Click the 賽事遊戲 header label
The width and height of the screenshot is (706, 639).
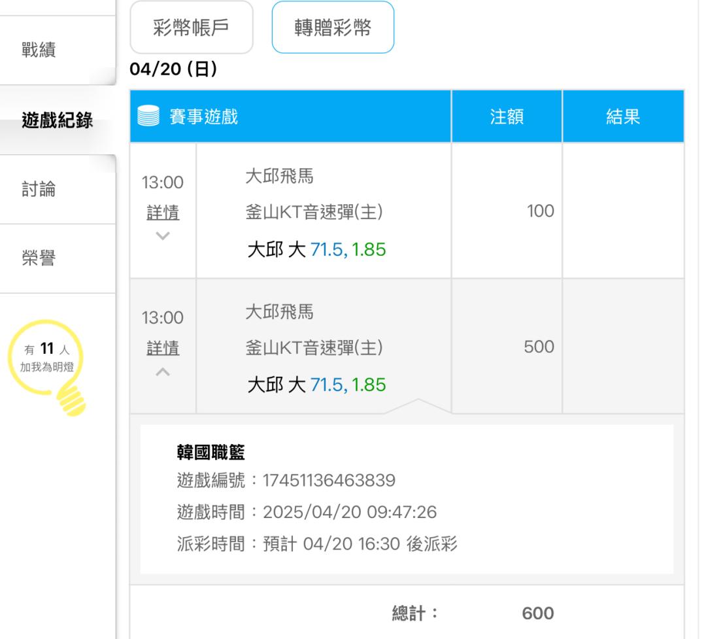point(203,116)
